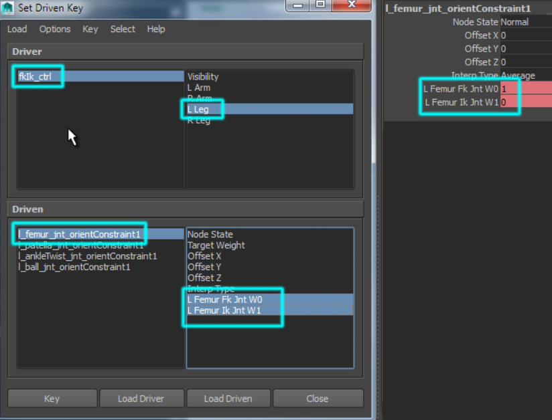Viewport: 552px width, 420px height.
Task: Select Offset Z driven attribute
Action: click(270, 278)
